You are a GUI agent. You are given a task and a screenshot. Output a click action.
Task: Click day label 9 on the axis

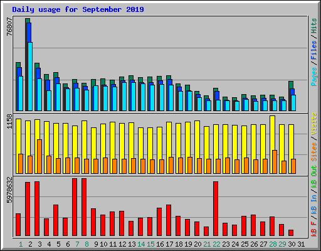point(96,244)
